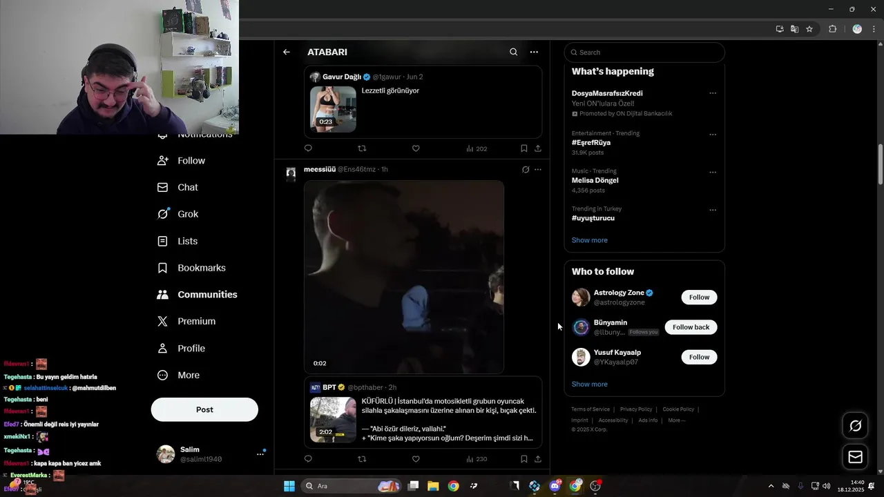The height and width of the screenshot is (497, 884).
Task: Play the 0:02 video in the meessiüü post
Action: [404, 277]
